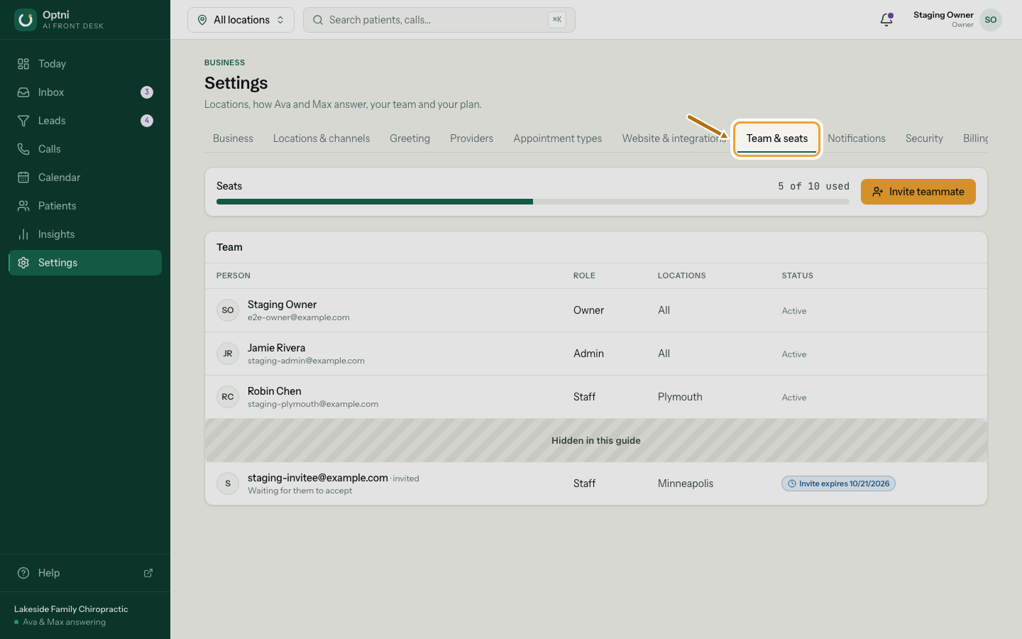Image resolution: width=1022 pixels, height=639 pixels.
Task: Open the Greeting tab
Action: (410, 138)
